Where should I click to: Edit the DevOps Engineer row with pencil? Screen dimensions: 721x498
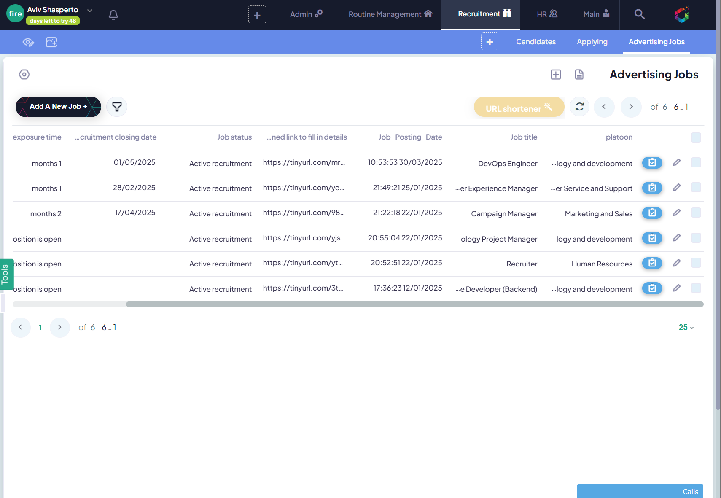tap(676, 163)
